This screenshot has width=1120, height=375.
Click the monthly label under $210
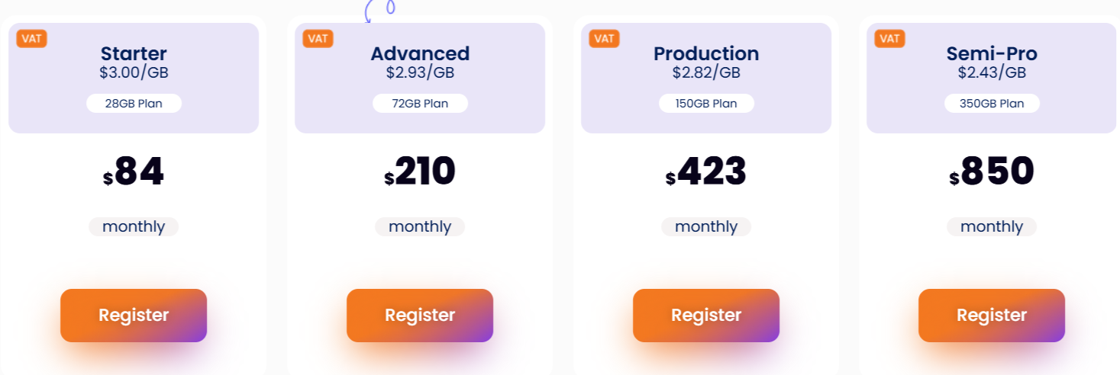click(x=420, y=226)
